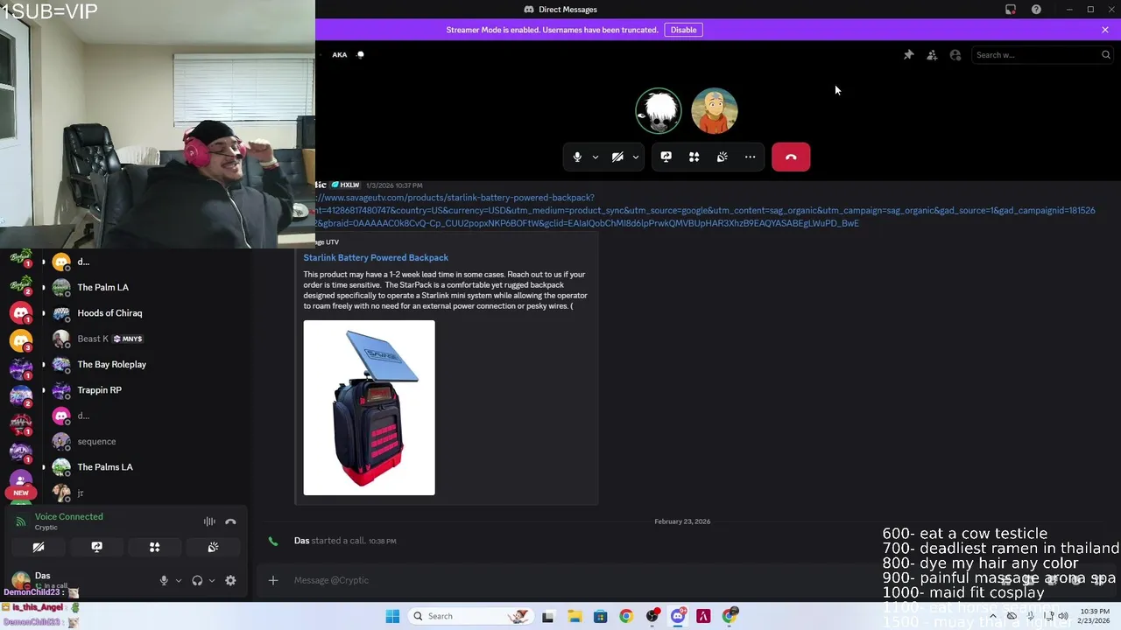Turn on camera in voice panel
The width and height of the screenshot is (1121, 630).
pyautogui.click(x=39, y=547)
